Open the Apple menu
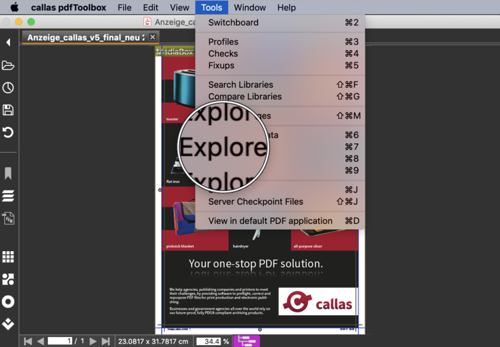The width and height of the screenshot is (500, 347). pyautogui.click(x=15, y=7)
